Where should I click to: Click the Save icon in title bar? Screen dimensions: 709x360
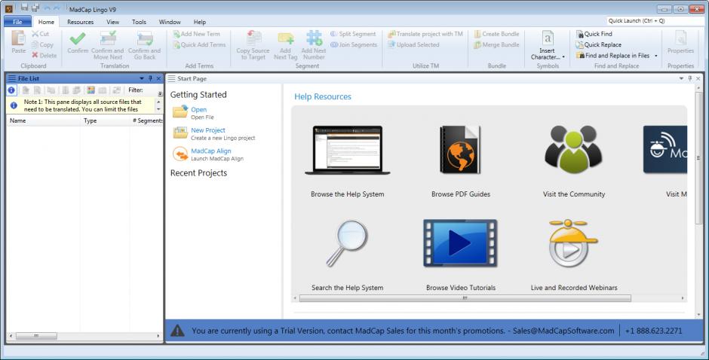pyautogui.click(x=24, y=8)
